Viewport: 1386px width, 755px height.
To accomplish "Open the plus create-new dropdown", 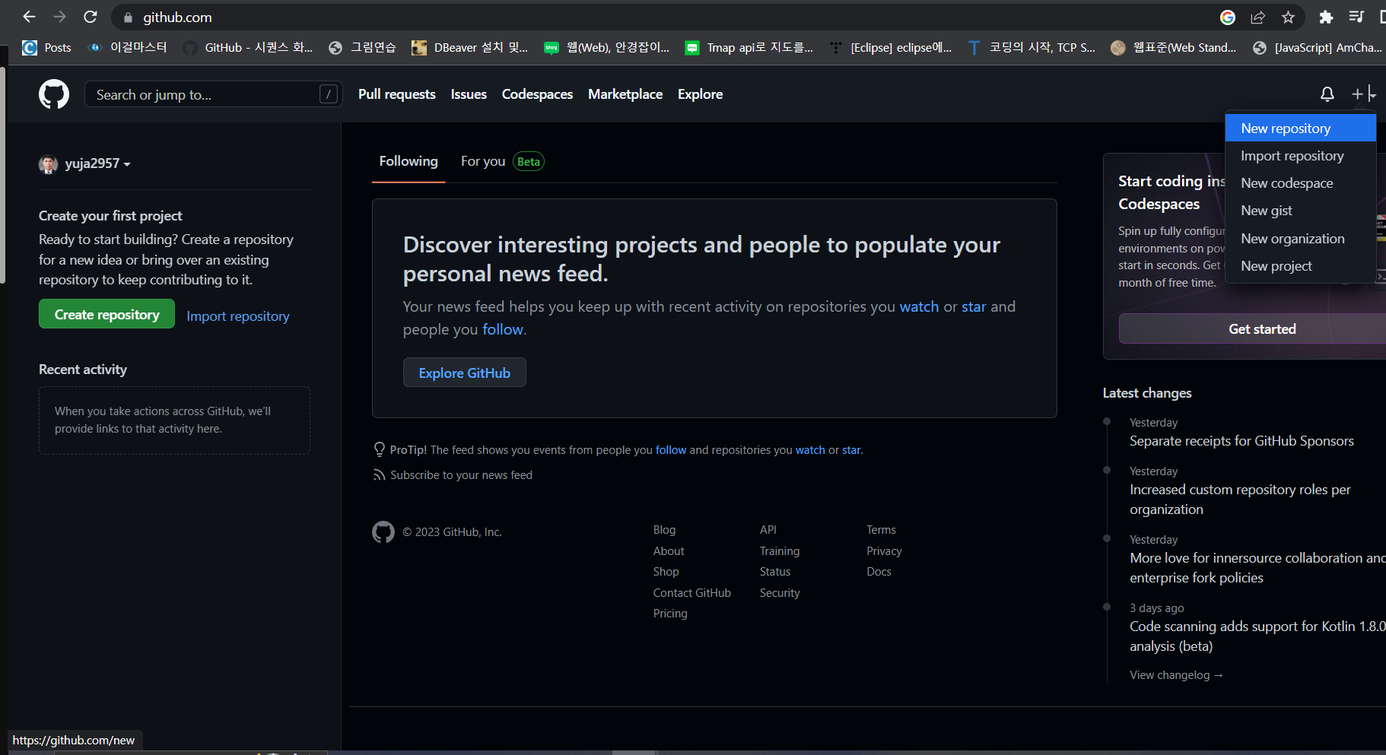I will click(x=1364, y=94).
